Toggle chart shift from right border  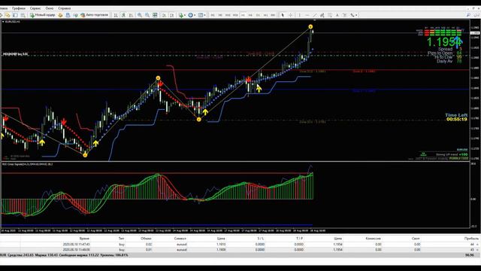pyautogui.click(x=172, y=15)
